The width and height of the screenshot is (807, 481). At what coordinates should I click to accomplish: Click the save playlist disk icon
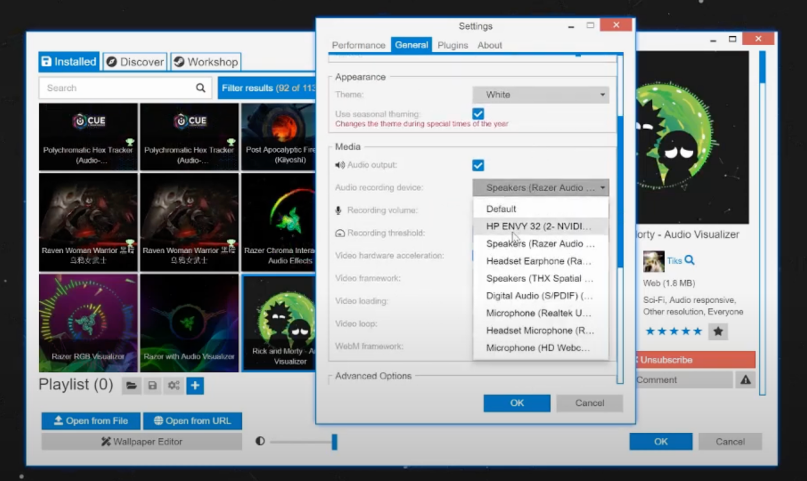coord(152,386)
